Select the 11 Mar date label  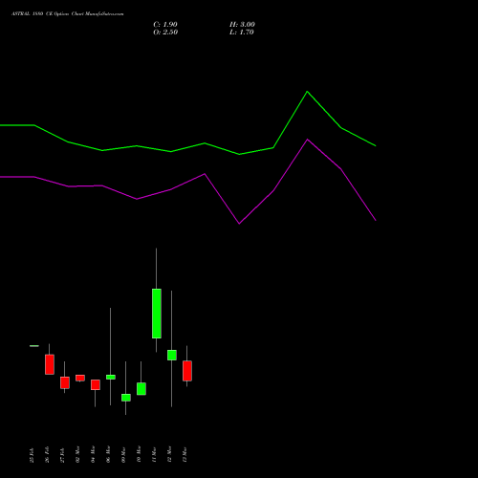tap(154, 455)
